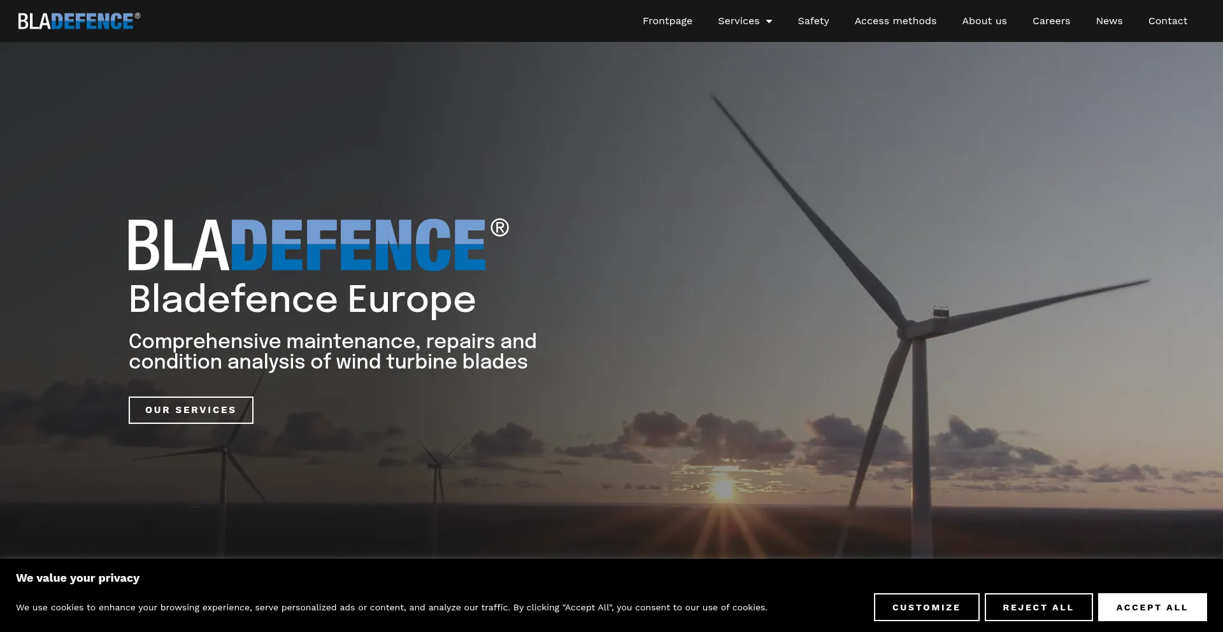Click the cookie consent description text
This screenshot has height=632, width=1223.
[392, 607]
